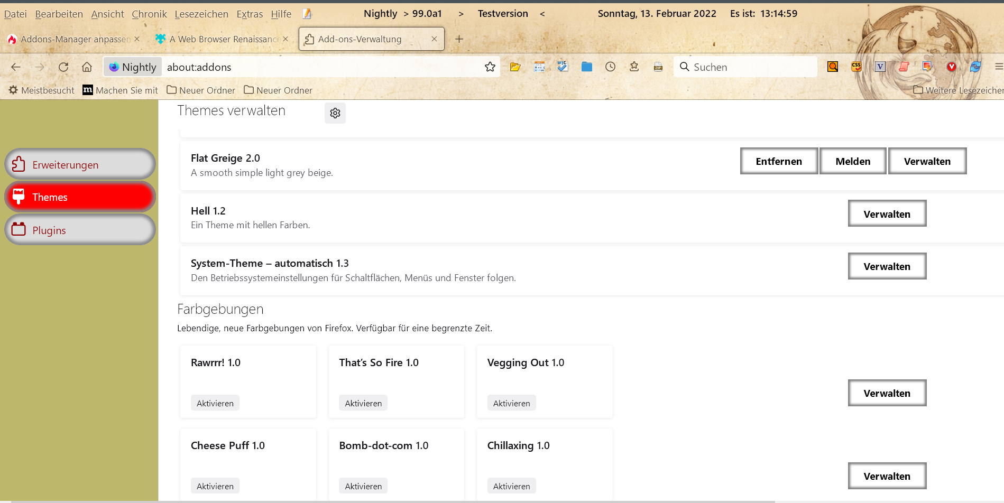Open the Ansicht menu
The height and width of the screenshot is (503, 1004).
click(x=108, y=14)
